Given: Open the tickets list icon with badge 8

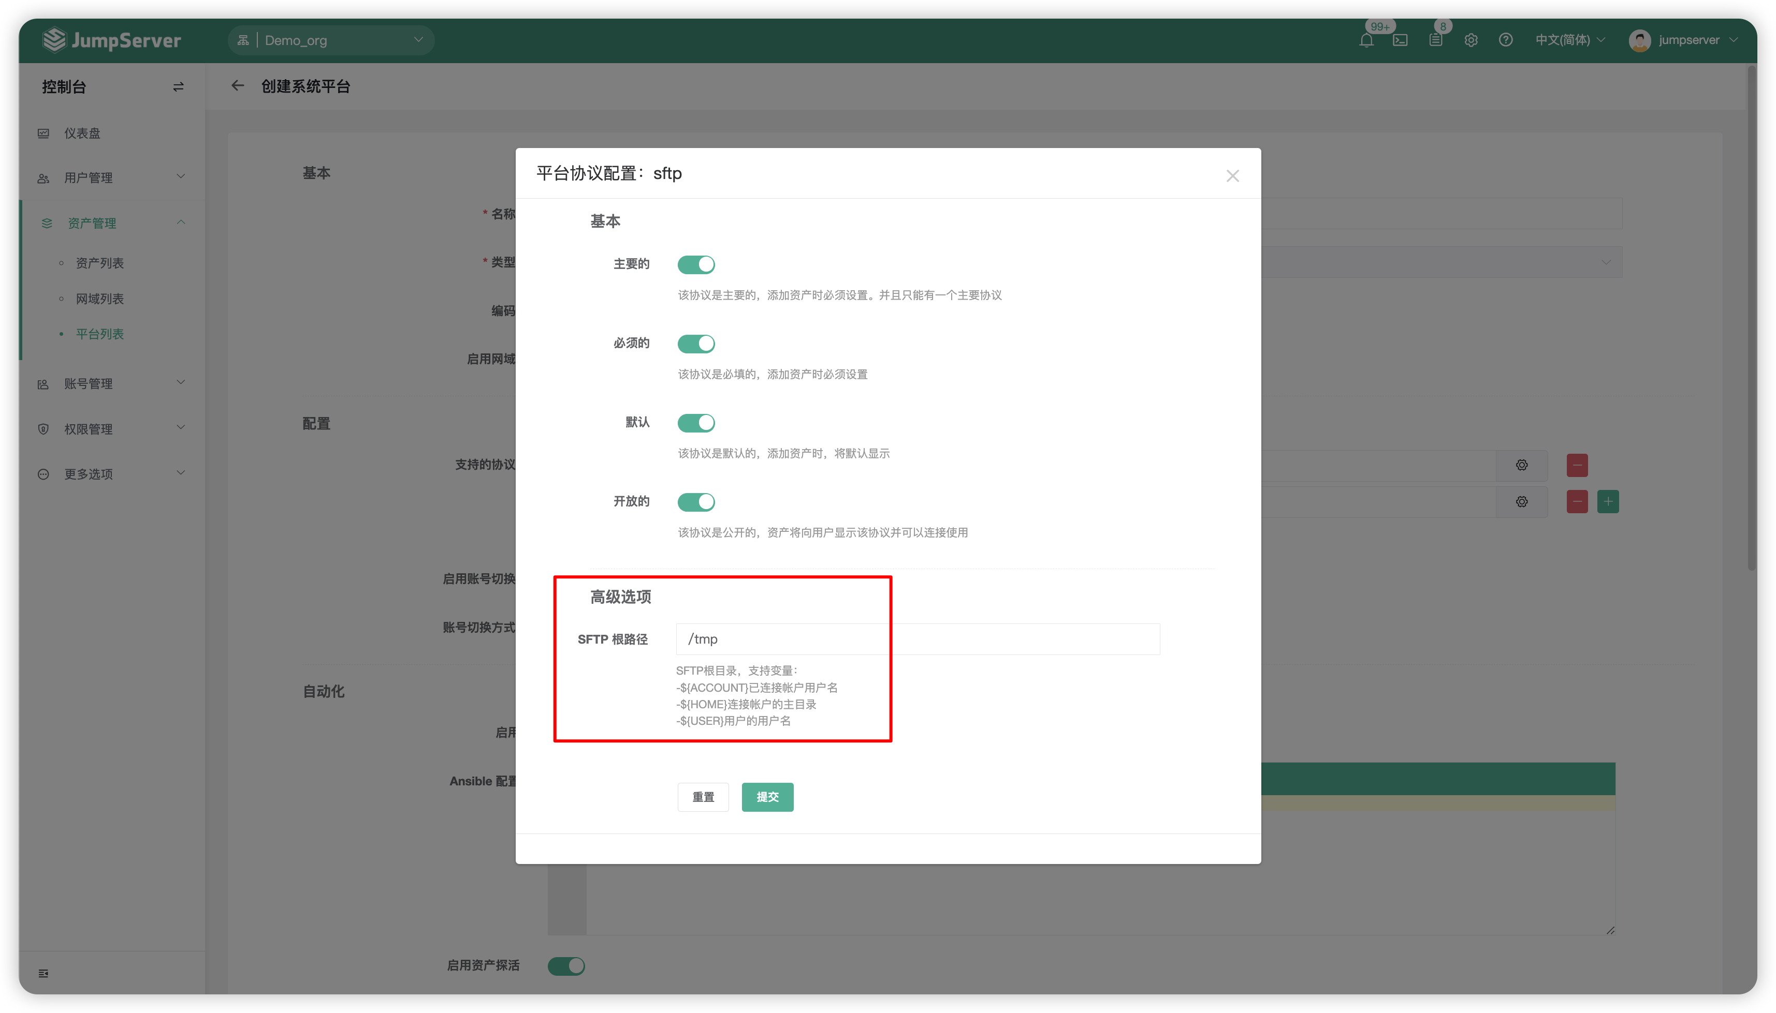Looking at the screenshot, I should [x=1436, y=40].
